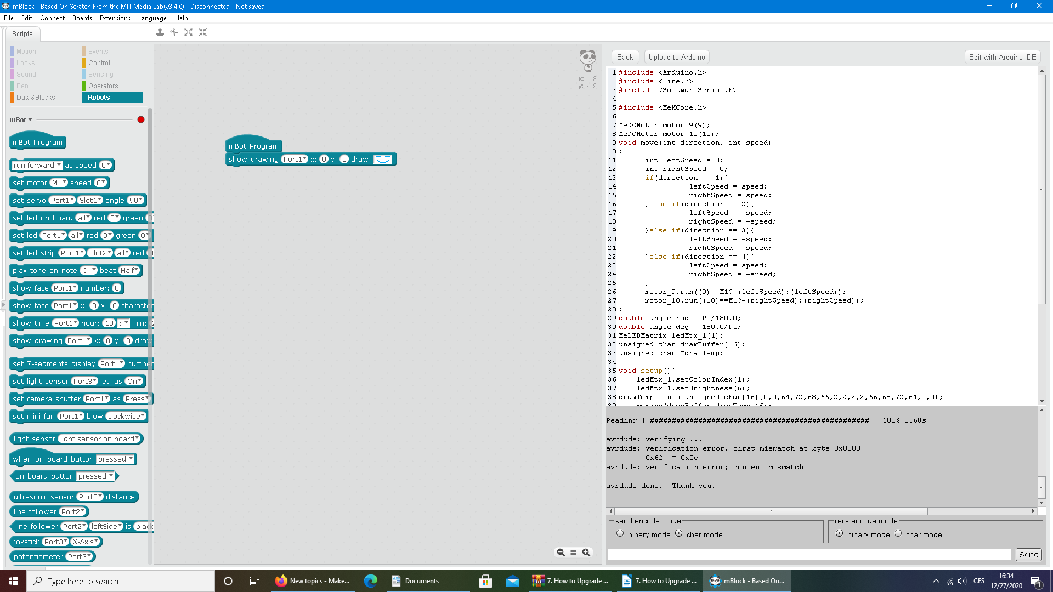Open the Boards menu
The height and width of the screenshot is (592, 1053).
[82, 18]
